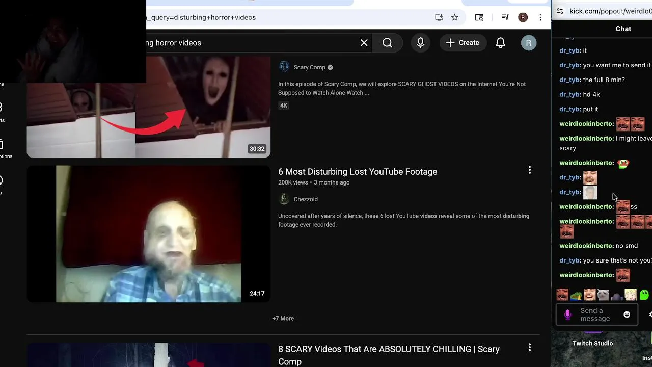Expand the +7 More results link
This screenshot has height=367, width=652.
(x=283, y=319)
